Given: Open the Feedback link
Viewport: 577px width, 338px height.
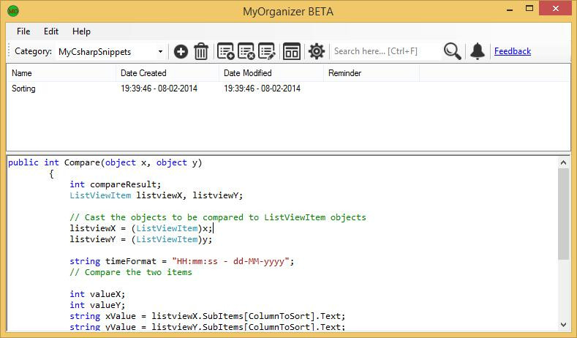Looking at the screenshot, I should point(512,51).
